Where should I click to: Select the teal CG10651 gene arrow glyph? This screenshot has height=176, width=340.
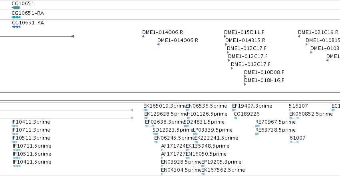(16, 8)
